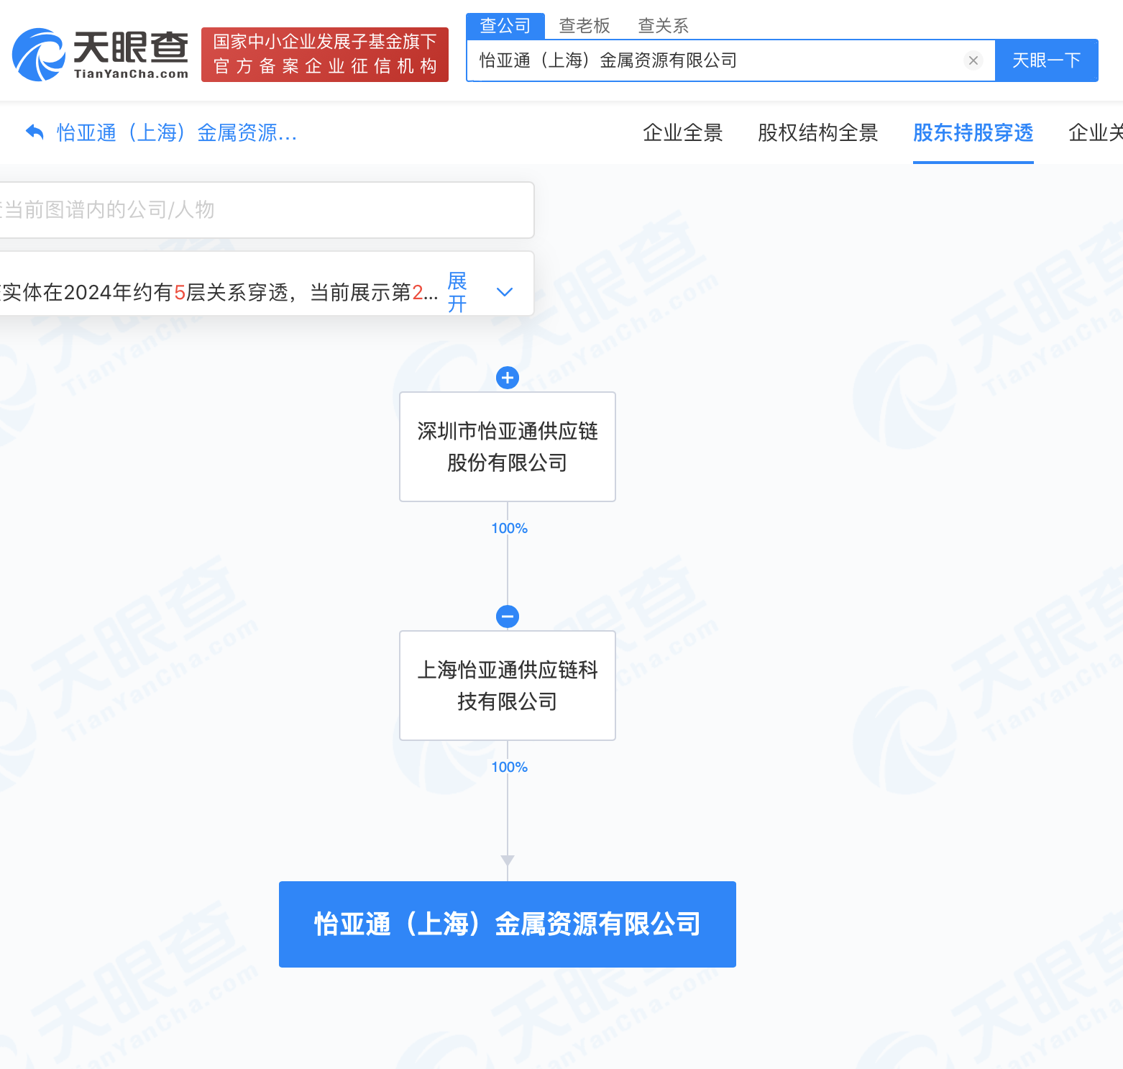Switch to 查公司 search tab

click(x=505, y=26)
